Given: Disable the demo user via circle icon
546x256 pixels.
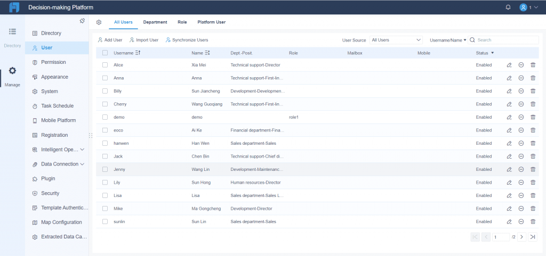Looking at the screenshot, I should pyautogui.click(x=521, y=117).
